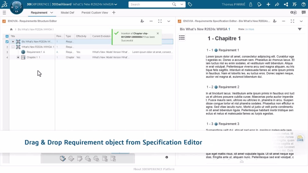
Task: Expand the Bis What's New R2024x W... row
Action: [x=13, y=42]
